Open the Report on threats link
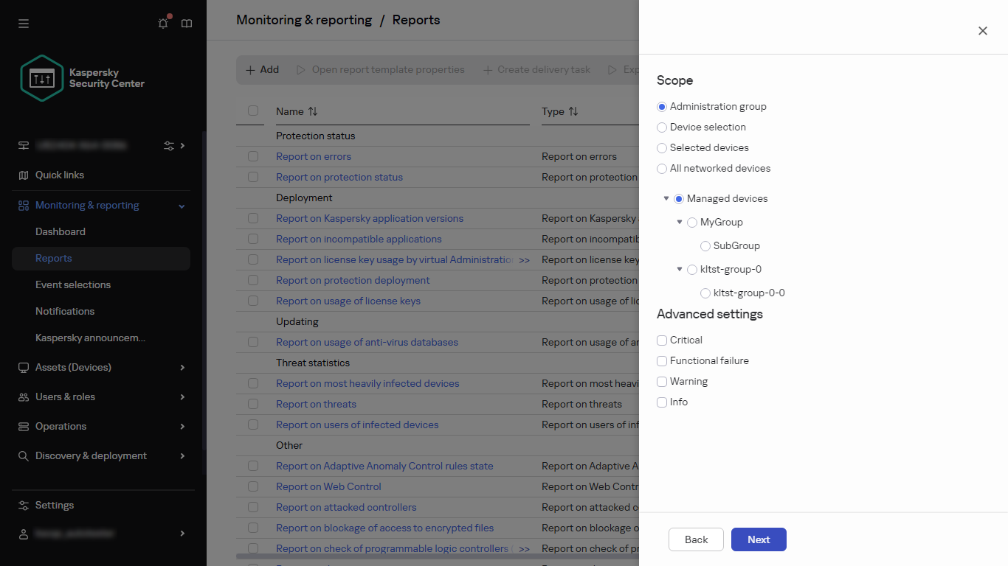 coord(316,404)
